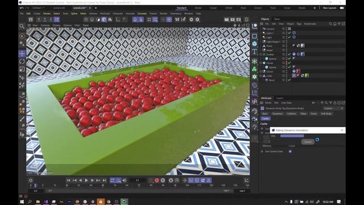Click the Objects manager filter funnel icon

[339, 24]
